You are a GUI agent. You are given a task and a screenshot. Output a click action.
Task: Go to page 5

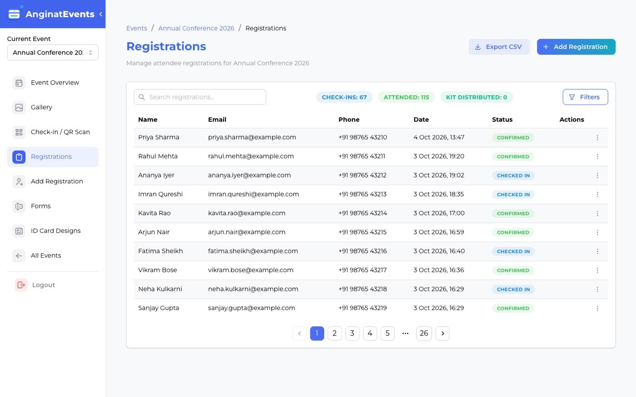(388, 333)
